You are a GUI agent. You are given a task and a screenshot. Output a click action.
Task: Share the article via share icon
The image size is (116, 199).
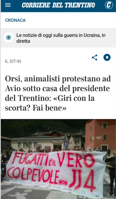[x=94, y=57]
